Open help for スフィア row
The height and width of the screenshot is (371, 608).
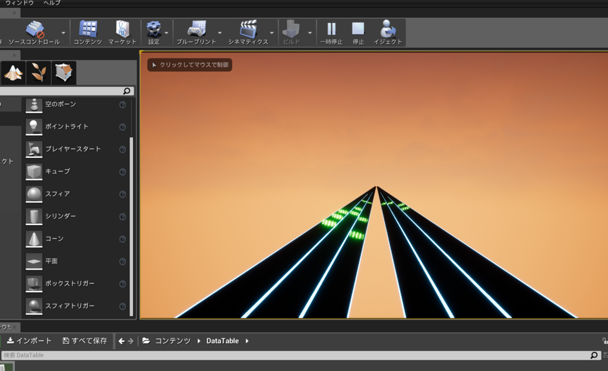point(122,194)
